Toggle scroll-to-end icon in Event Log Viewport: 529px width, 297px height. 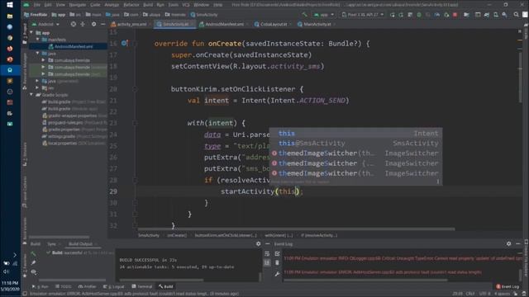click(267, 262)
